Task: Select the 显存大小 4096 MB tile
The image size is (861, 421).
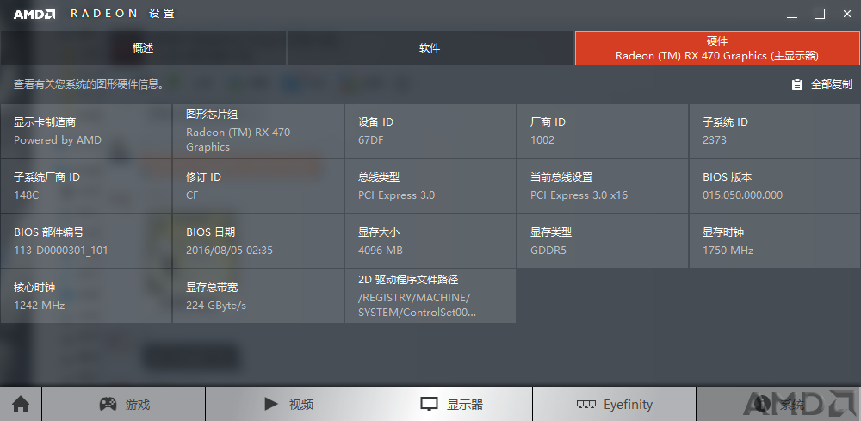Action: [430, 241]
